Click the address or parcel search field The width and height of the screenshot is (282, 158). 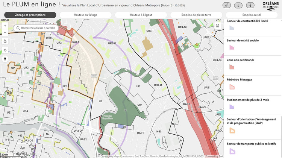[38, 28]
